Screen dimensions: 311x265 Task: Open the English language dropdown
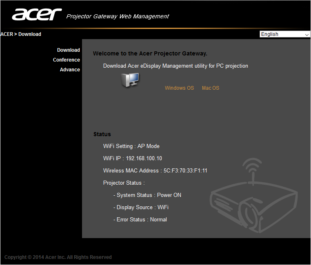(284, 34)
